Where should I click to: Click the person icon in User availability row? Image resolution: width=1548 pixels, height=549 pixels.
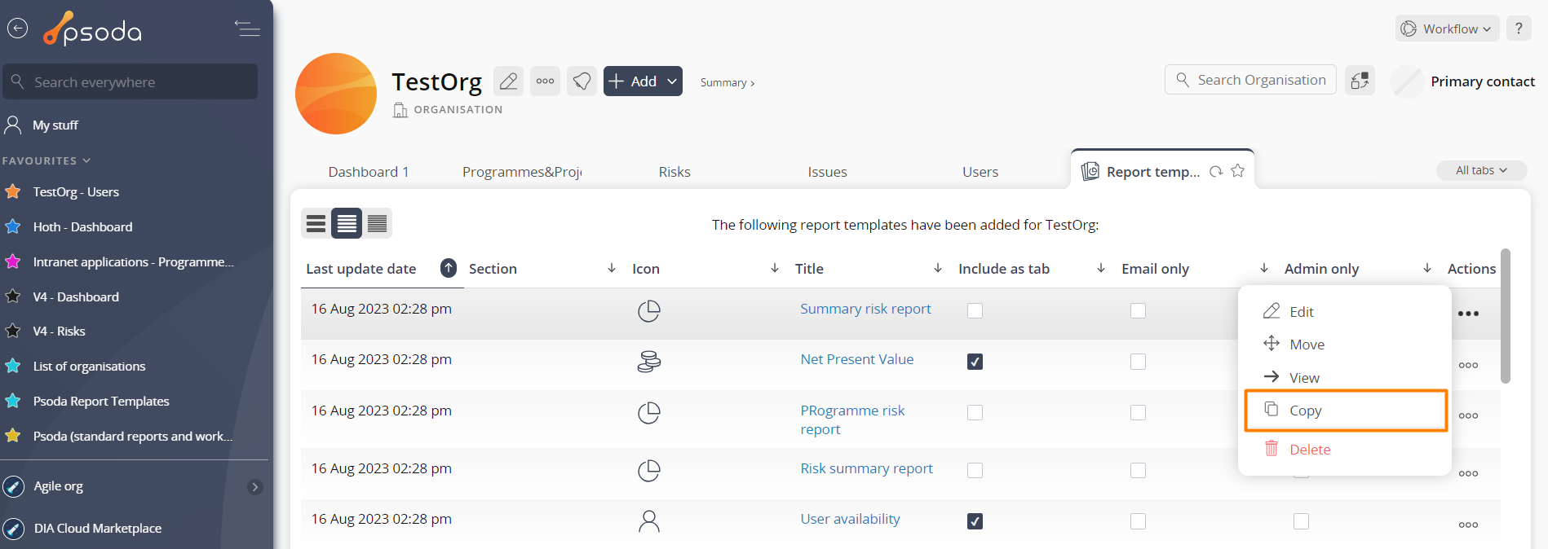649,520
